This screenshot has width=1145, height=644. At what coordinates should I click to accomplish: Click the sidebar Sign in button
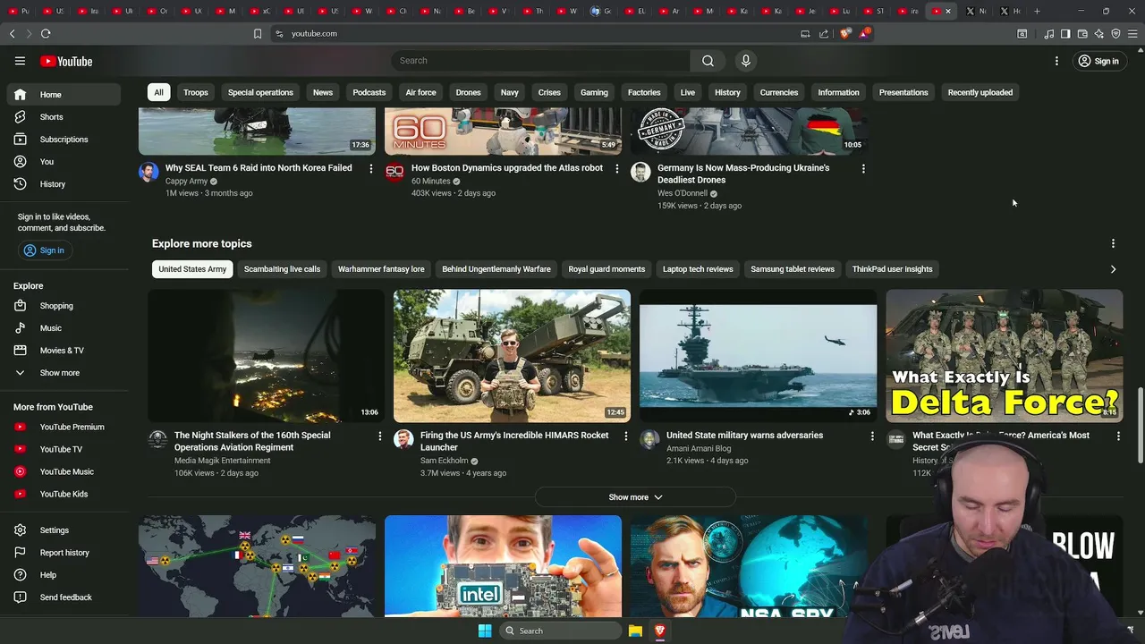click(44, 250)
